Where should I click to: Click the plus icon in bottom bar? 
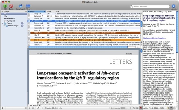pos(29,108)
